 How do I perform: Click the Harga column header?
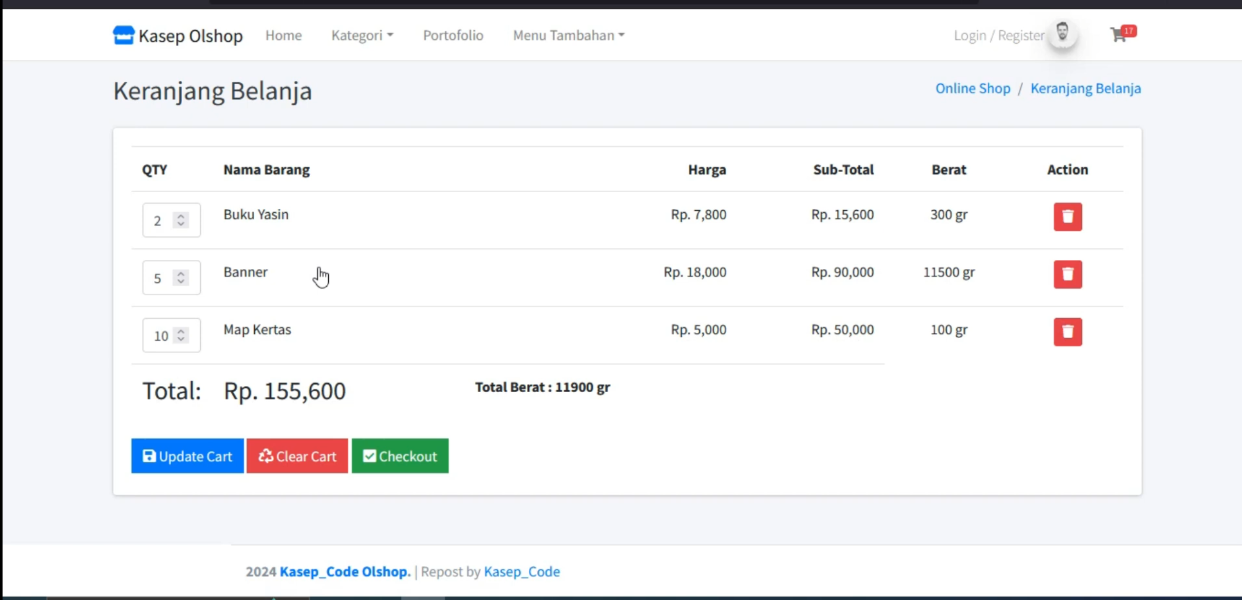coord(707,169)
